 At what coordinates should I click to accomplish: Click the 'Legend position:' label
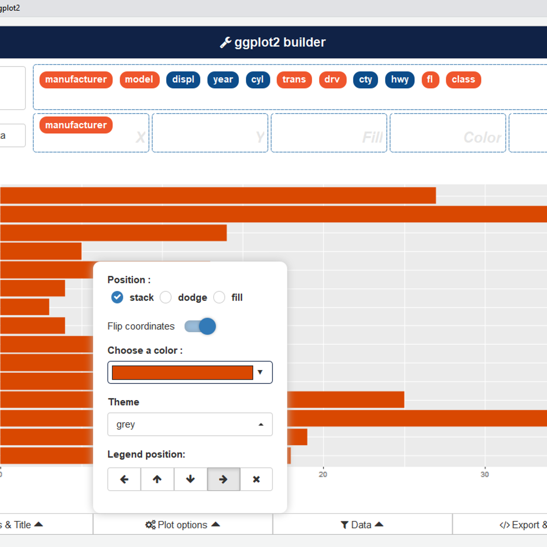(x=146, y=454)
